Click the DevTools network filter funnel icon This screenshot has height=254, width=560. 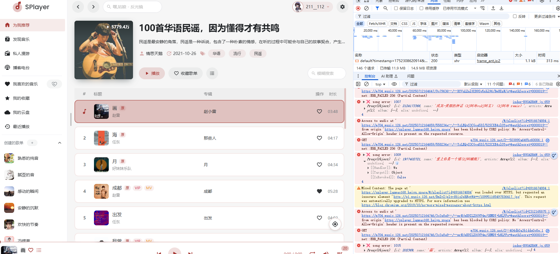377,8
